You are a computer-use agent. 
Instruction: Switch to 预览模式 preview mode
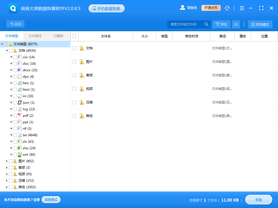pyautogui.click(x=260, y=24)
